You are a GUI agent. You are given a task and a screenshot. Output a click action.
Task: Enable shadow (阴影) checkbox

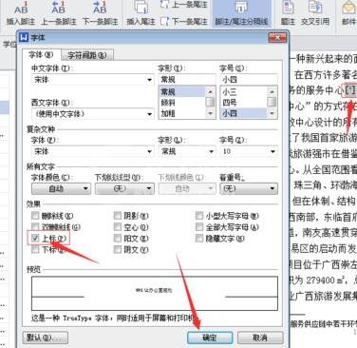[x=118, y=216]
